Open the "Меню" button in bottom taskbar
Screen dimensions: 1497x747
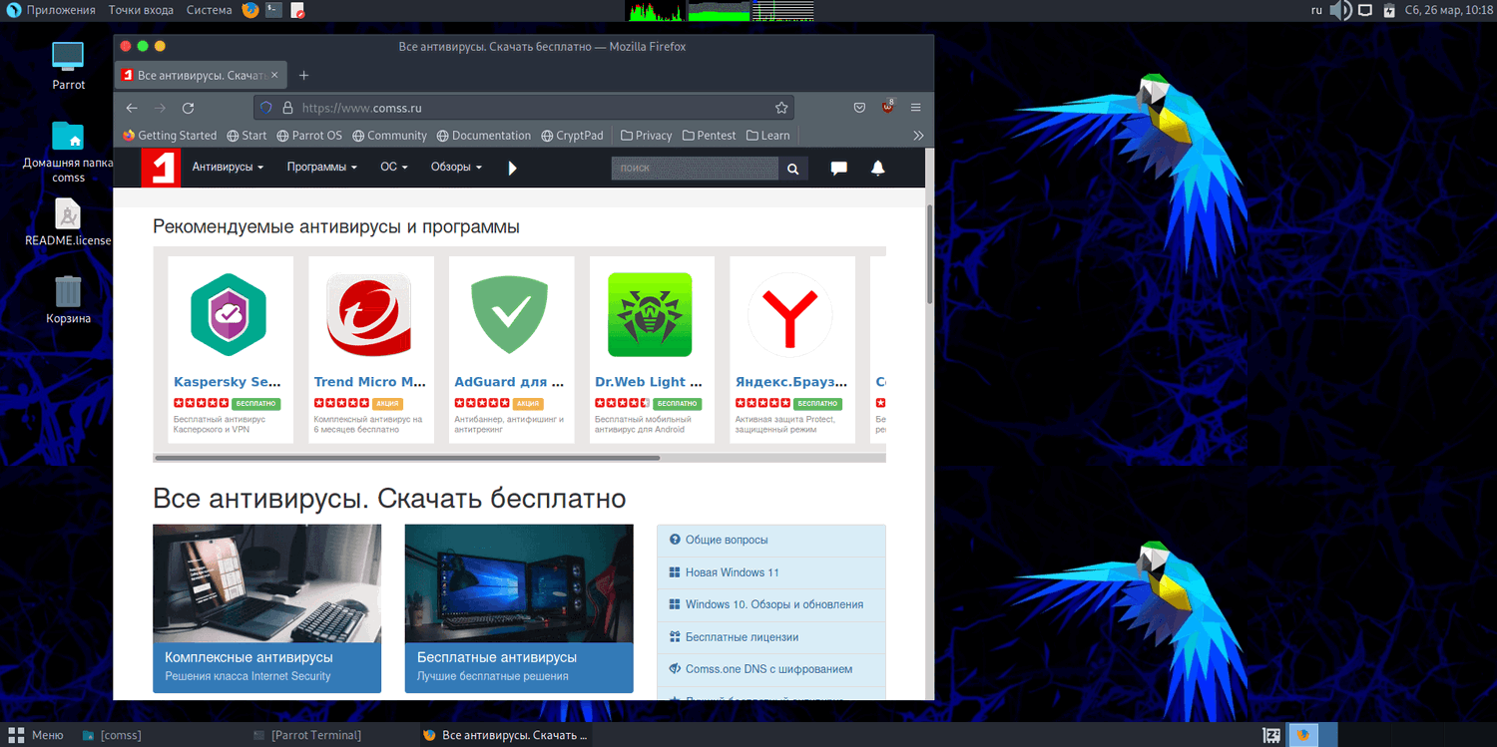36,735
